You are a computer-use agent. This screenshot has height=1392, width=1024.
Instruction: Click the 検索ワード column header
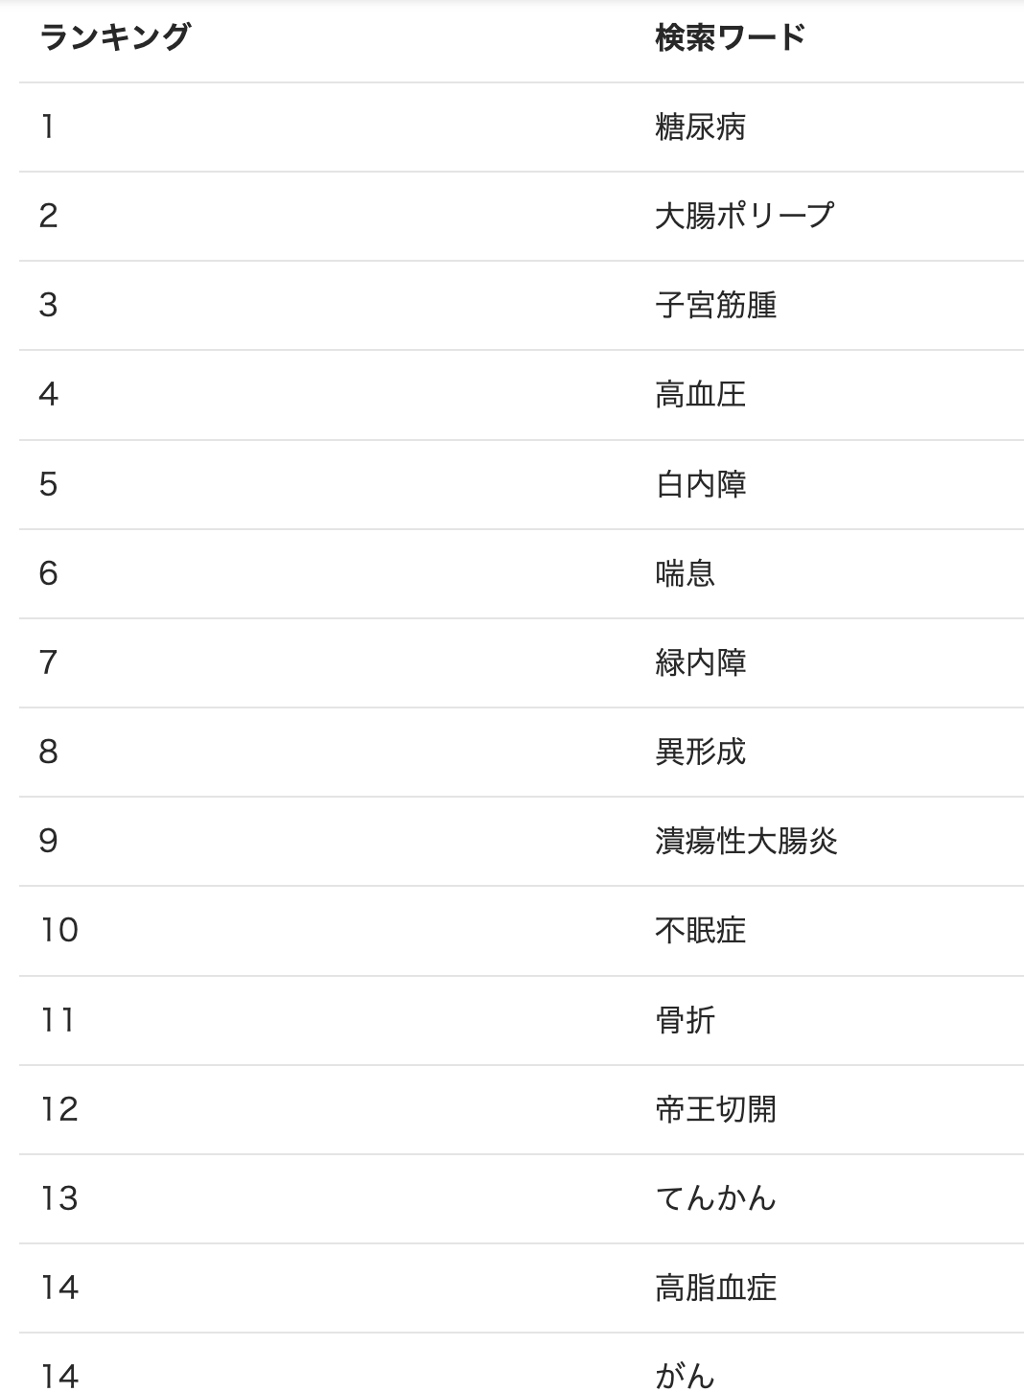[x=730, y=38]
